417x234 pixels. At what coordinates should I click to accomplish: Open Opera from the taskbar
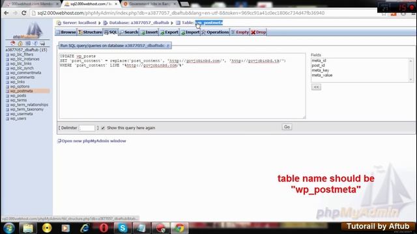104,228
